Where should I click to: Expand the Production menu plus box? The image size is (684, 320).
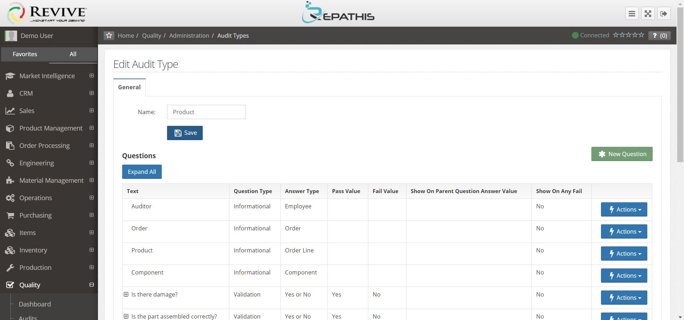point(92,267)
